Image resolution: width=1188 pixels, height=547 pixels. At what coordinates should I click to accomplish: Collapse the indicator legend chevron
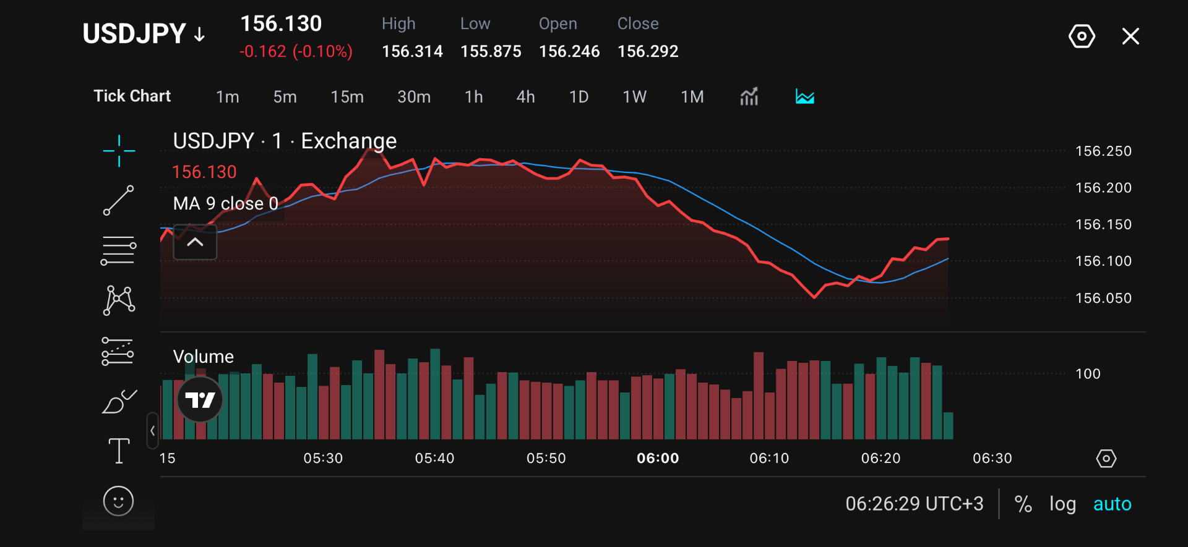click(195, 242)
